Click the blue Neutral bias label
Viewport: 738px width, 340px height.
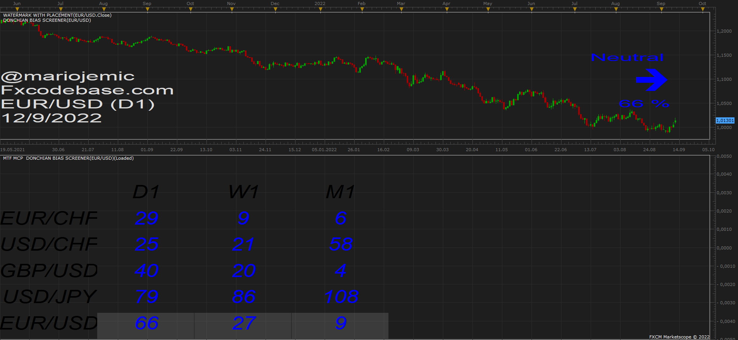[627, 58]
